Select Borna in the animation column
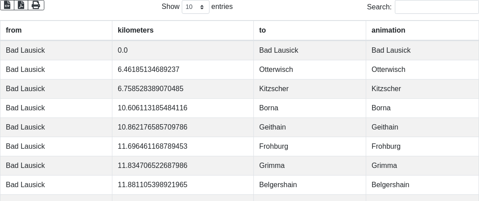Viewport: 479px width, 201px height. 381,108
